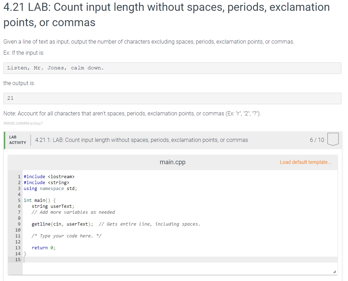This screenshot has height=281, width=348.
Task: Click the getline(cin, userText) statement
Action: (62, 224)
